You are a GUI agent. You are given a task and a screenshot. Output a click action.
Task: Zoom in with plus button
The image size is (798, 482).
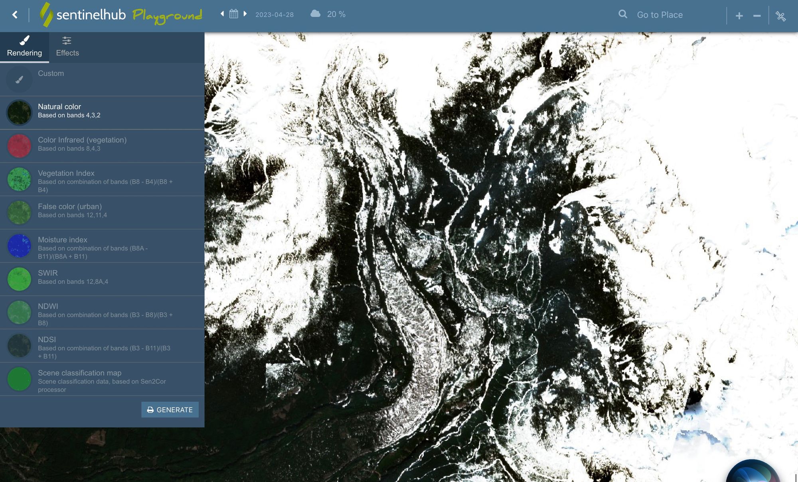click(739, 16)
